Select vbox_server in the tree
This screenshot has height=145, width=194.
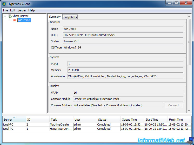click(21, 16)
